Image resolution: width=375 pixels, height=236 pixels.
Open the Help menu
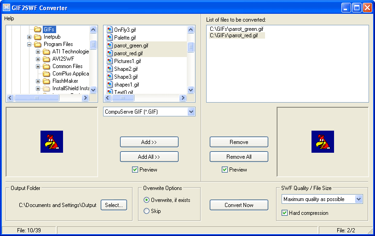(x=9, y=18)
